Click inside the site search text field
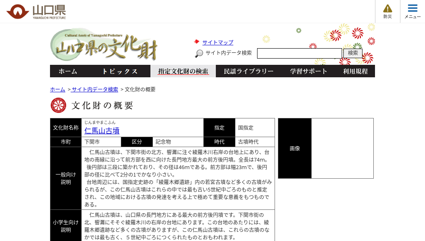The width and height of the screenshot is (425, 241). click(x=299, y=53)
